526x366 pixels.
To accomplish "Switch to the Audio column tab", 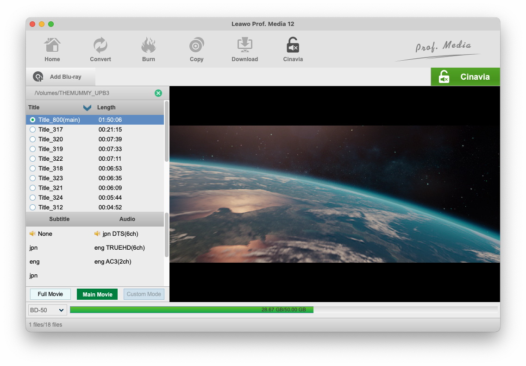I will 127,219.
